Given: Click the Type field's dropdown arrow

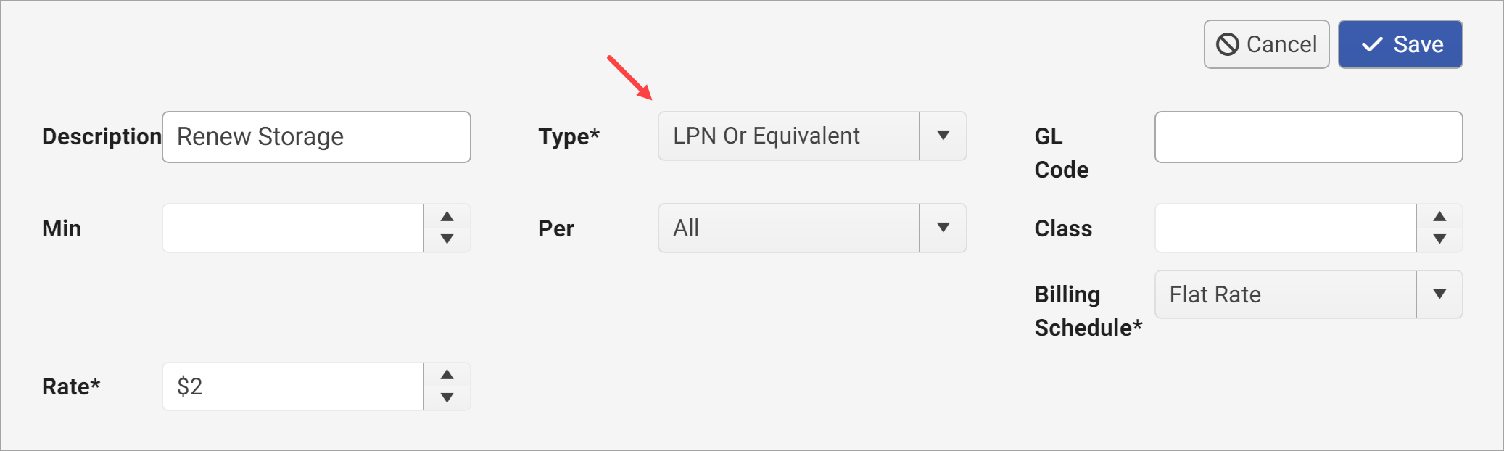Looking at the screenshot, I should pos(942,136).
